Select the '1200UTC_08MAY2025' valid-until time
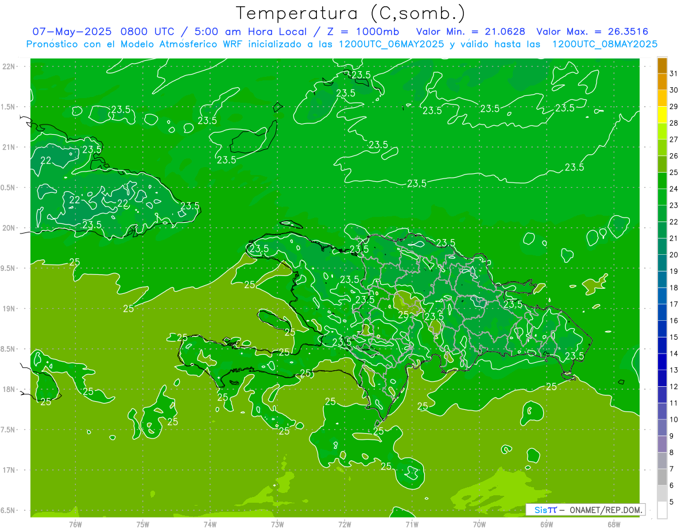This screenshot has height=532, width=689. (x=605, y=44)
